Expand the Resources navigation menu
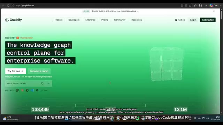 pyautogui.click(x=137, y=20)
